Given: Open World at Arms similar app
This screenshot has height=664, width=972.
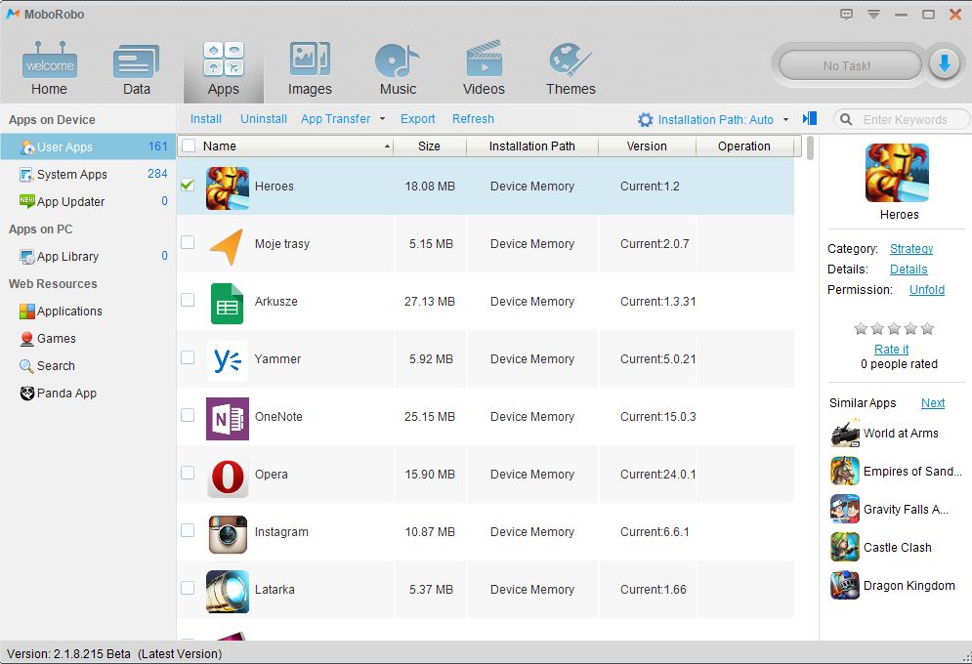Looking at the screenshot, I should pos(885,433).
